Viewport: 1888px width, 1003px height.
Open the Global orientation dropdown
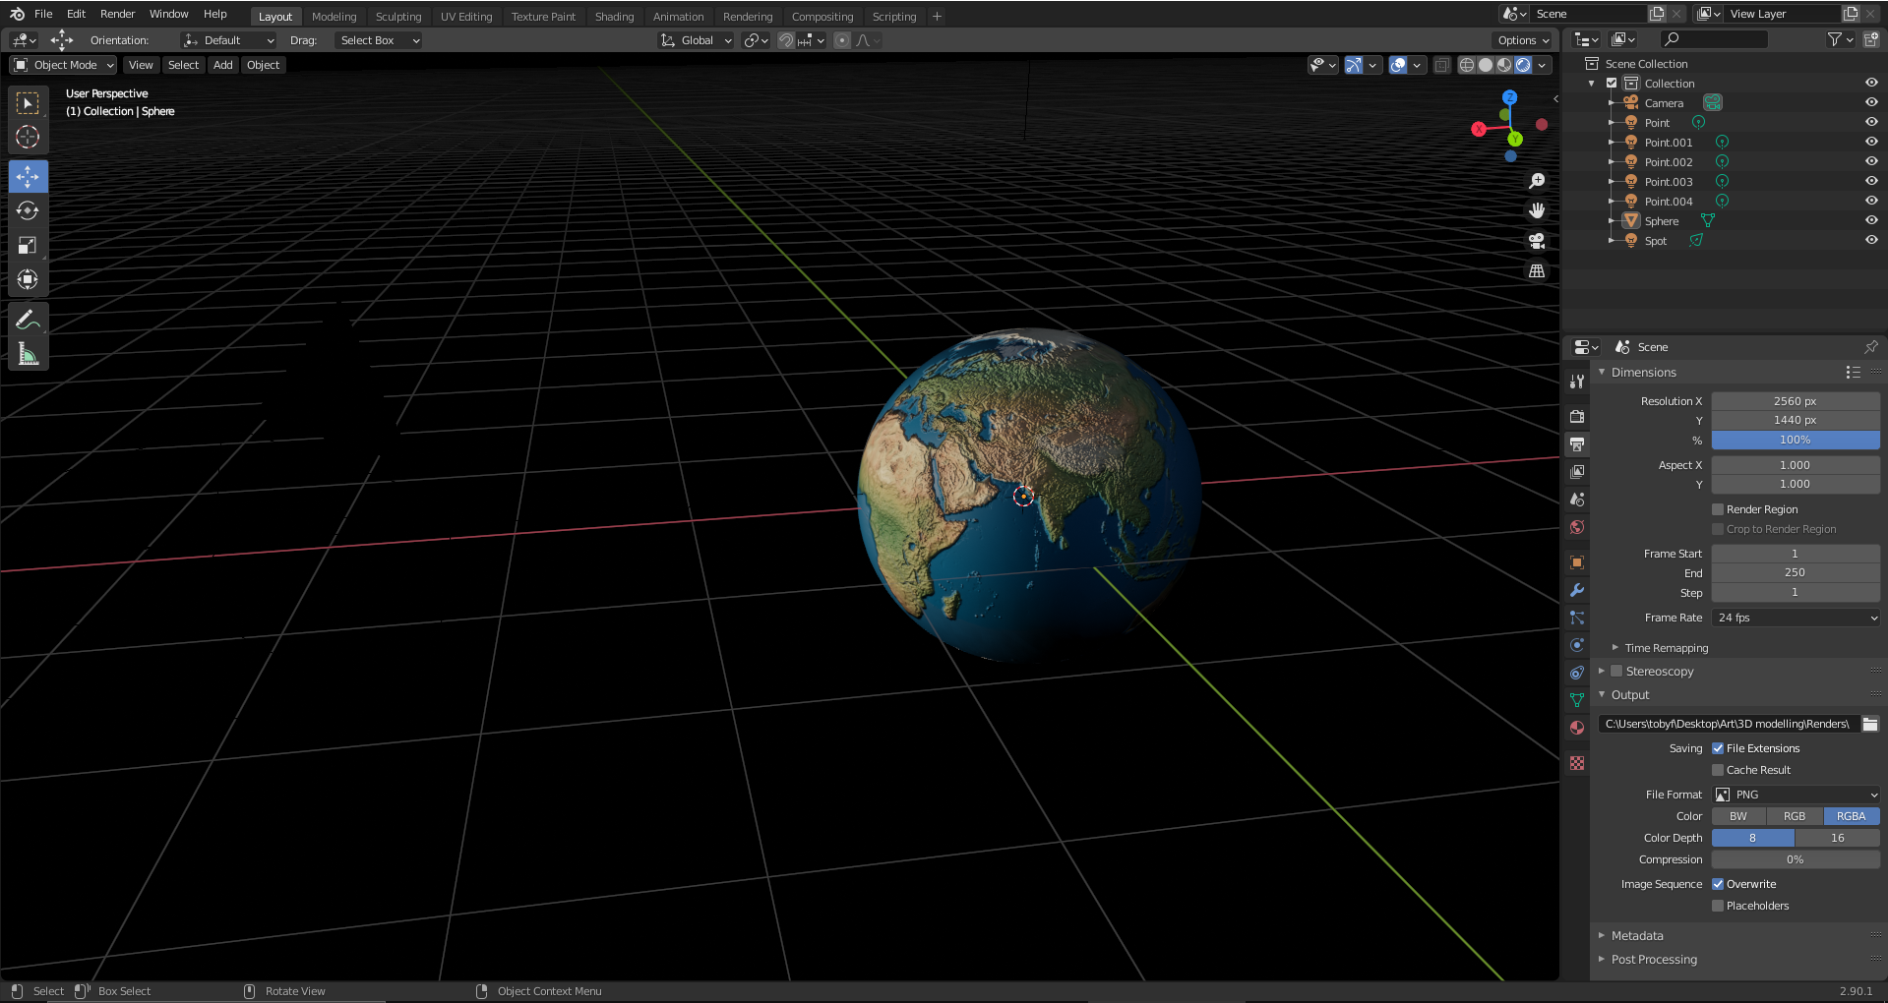tap(697, 40)
